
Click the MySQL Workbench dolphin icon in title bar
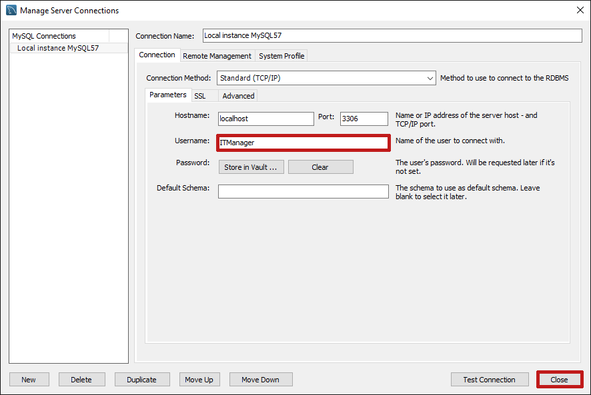point(11,11)
